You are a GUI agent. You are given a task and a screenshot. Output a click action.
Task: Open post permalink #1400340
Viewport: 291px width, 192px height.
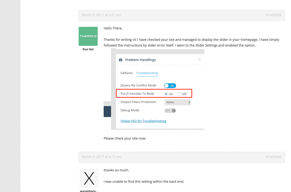click(x=273, y=157)
